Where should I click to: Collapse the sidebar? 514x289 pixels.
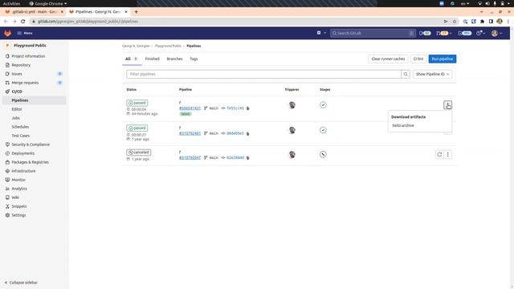pyautogui.click(x=21, y=283)
